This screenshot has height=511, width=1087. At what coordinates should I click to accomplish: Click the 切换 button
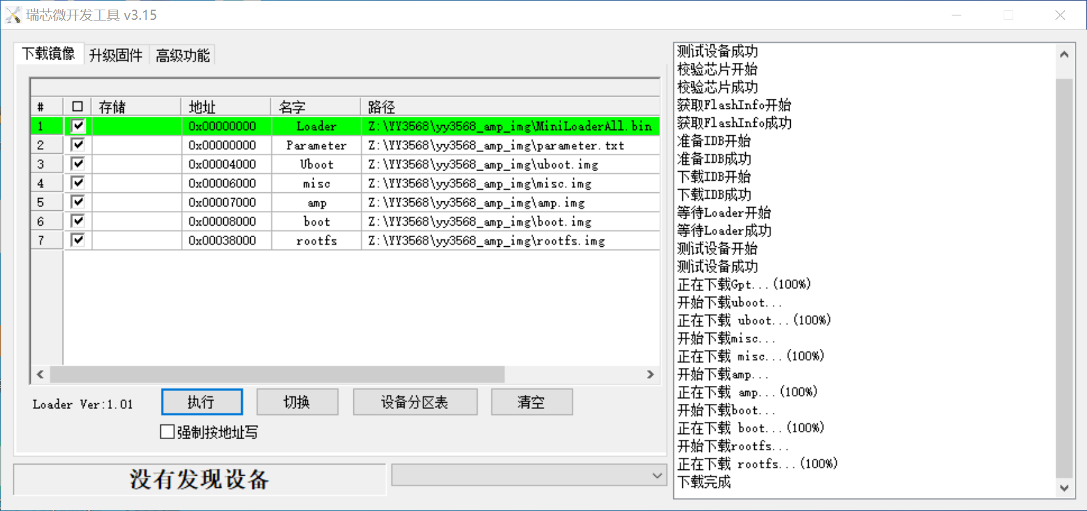coord(297,402)
